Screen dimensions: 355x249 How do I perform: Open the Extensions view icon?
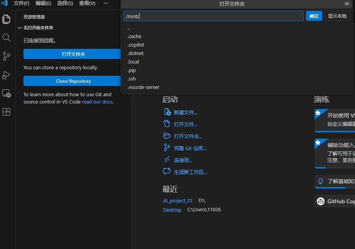[7, 112]
